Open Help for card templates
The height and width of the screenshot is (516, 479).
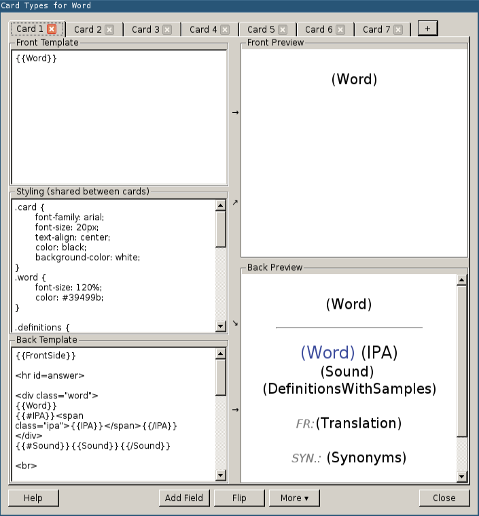[x=33, y=498]
